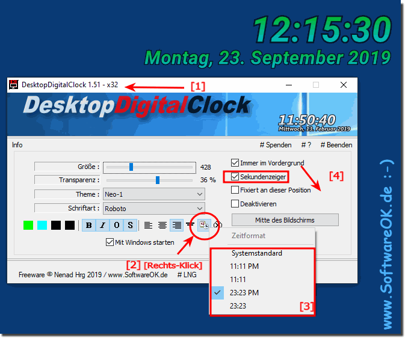Image resolution: width=405 pixels, height=338 pixels.
Task: Click the green color swatch
Action: pos(28,225)
